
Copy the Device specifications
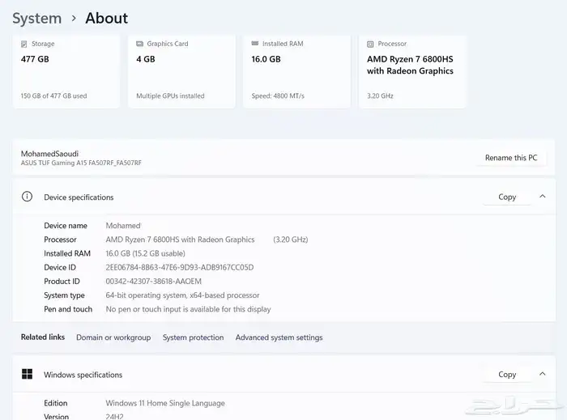(x=507, y=197)
